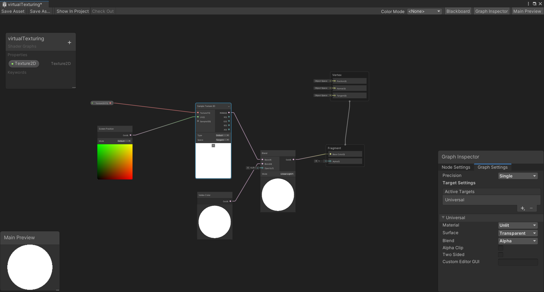This screenshot has height=292, width=544.
Task: Click the Vertex Color Out port
Action: tap(230, 201)
